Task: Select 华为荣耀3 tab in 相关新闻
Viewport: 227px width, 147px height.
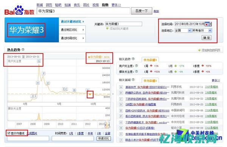Action: (150, 81)
